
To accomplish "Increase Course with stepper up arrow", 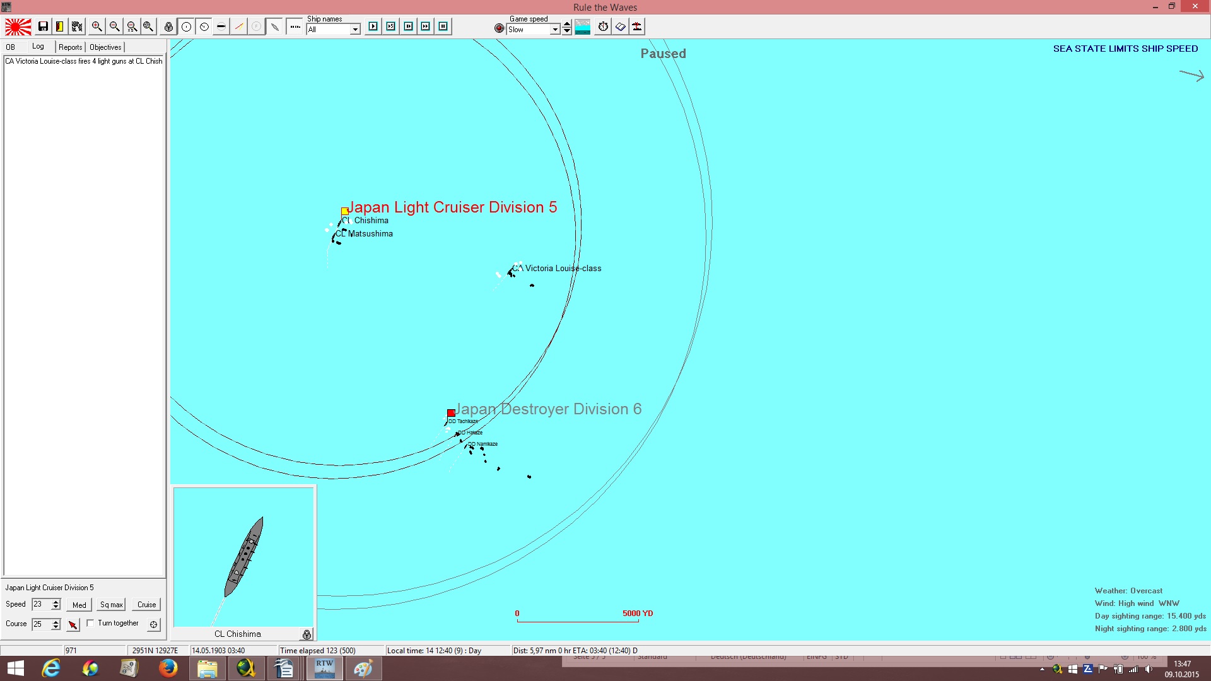I will [56, 621].
